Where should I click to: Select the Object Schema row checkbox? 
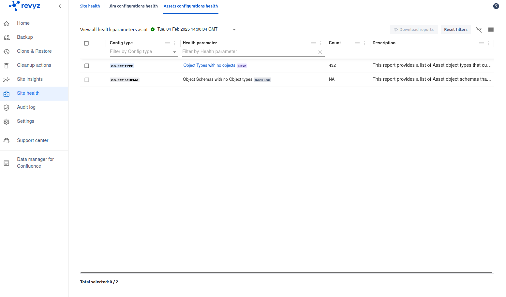tap(87, 80)
